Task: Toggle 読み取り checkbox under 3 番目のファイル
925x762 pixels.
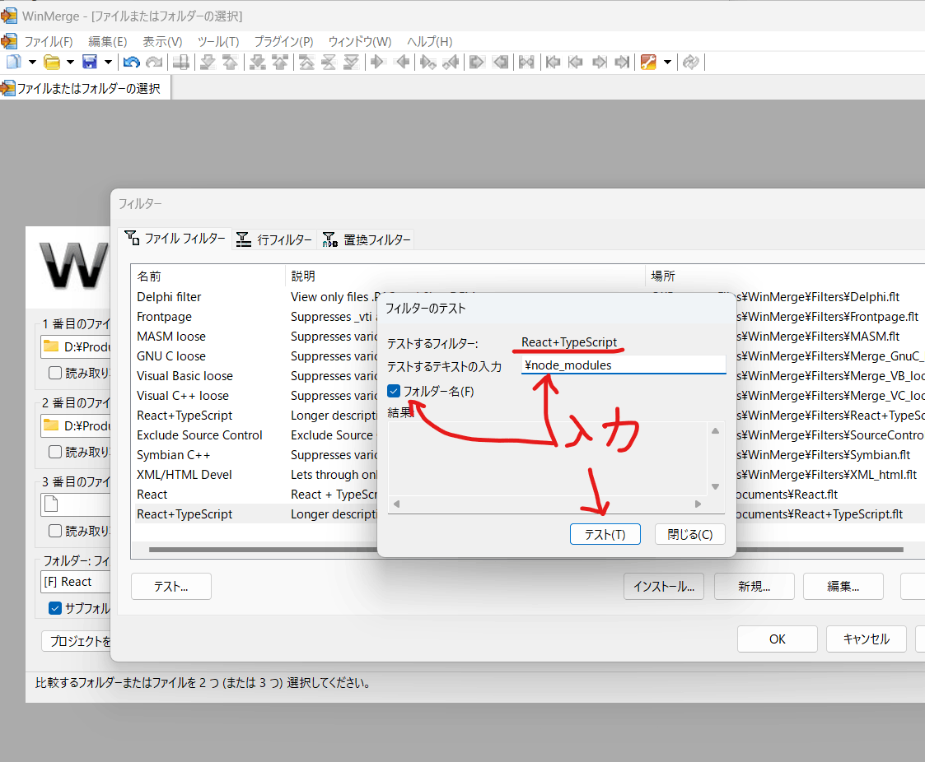Action: (55, 531)
